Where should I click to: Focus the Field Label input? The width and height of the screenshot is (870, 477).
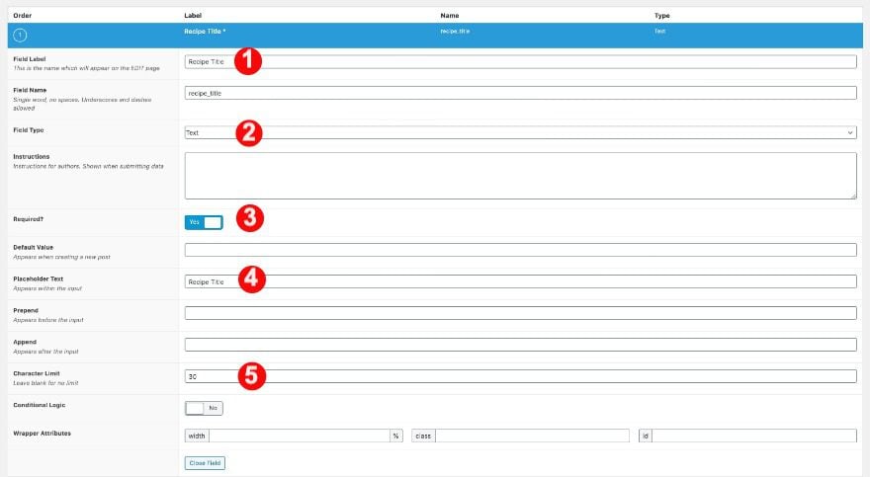tap(520, 61)
